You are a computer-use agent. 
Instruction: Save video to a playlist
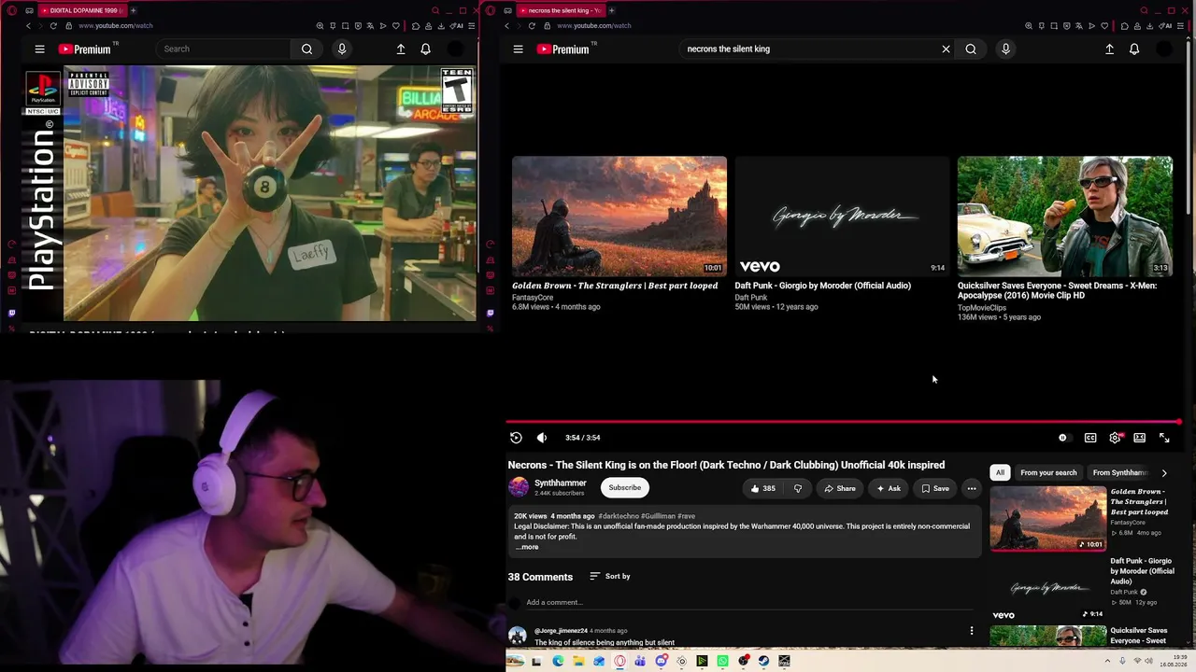click(x=935, y=488)
